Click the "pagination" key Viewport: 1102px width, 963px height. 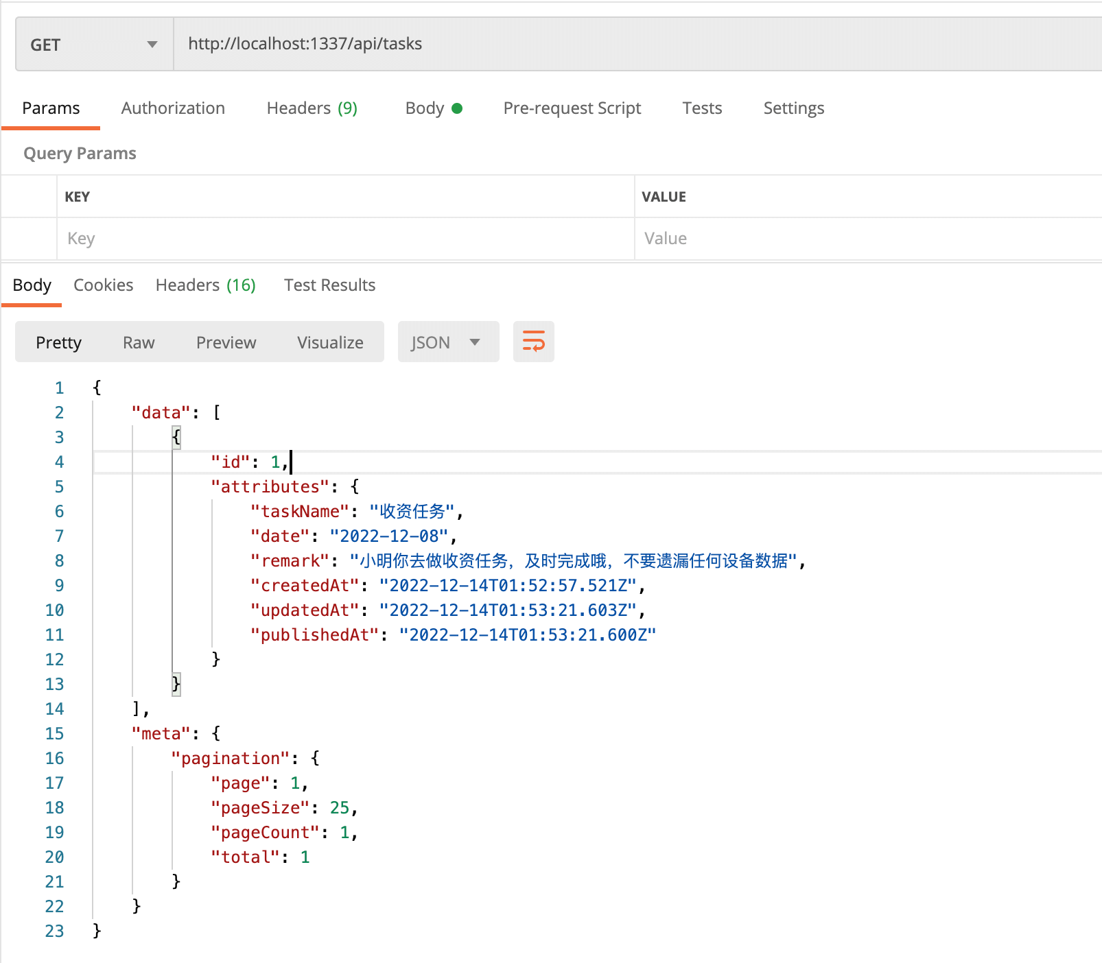(231, 759)
